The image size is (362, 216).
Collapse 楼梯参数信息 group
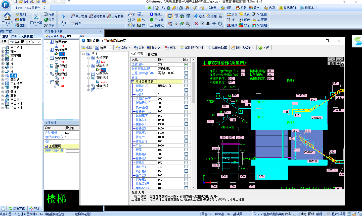pos(132,82)
